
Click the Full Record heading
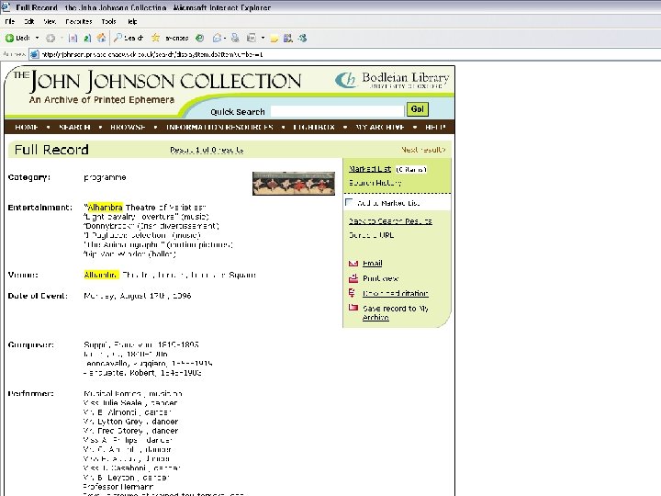click(51, 150)
